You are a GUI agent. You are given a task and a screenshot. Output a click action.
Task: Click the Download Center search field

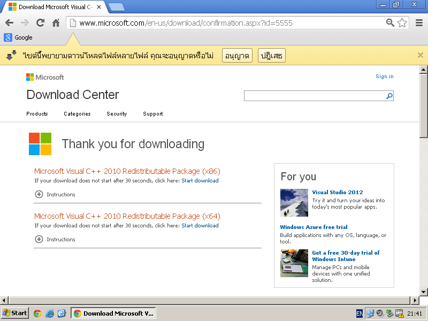(315, 96)
